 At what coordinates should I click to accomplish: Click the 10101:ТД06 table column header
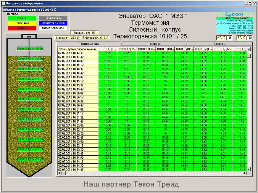click(203, 49)
